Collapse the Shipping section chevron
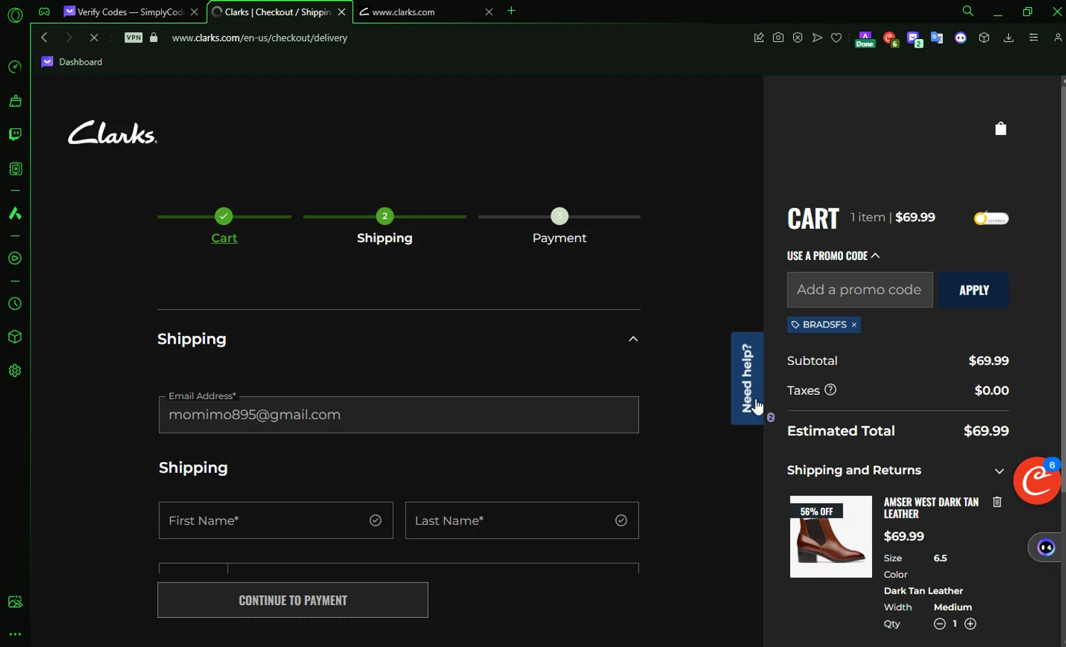The height and width of the screenshot is (647, 1066). [x=633, y=339]
